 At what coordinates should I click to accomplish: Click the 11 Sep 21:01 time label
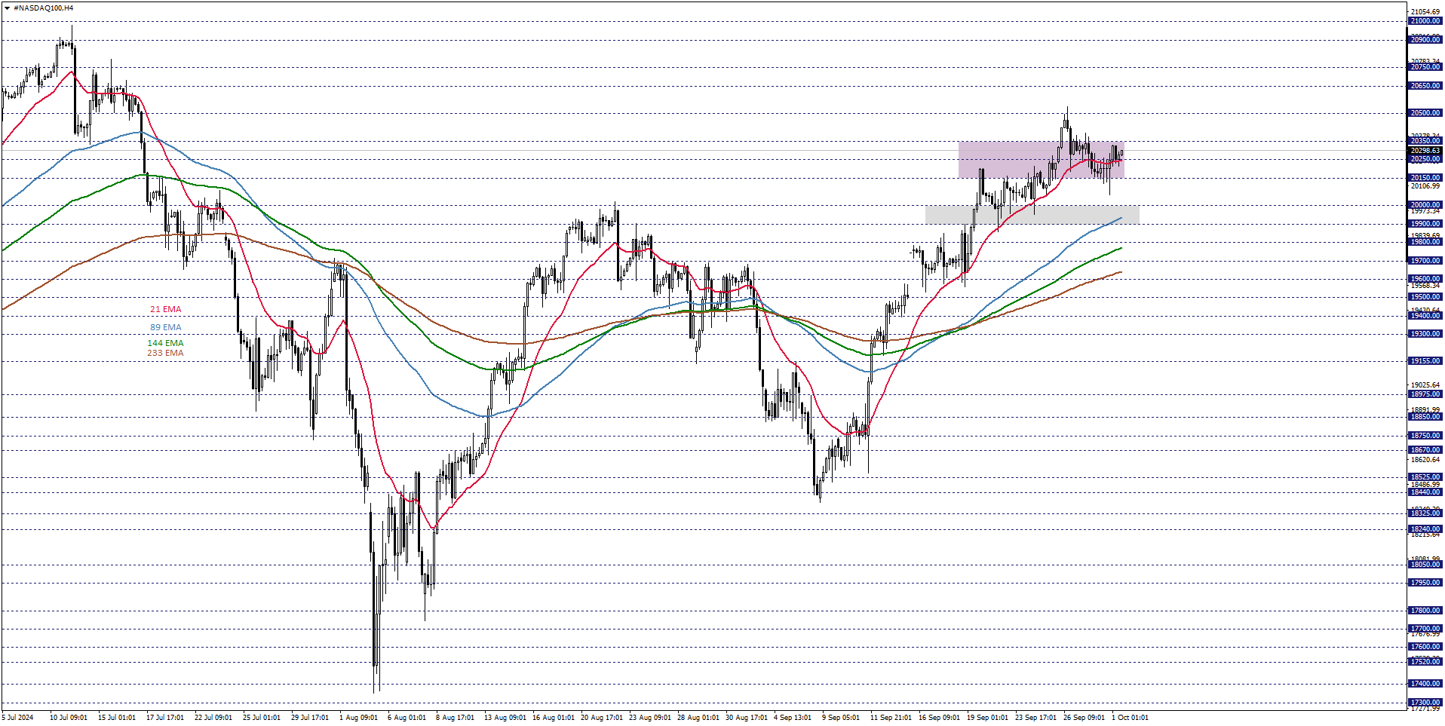891,718
